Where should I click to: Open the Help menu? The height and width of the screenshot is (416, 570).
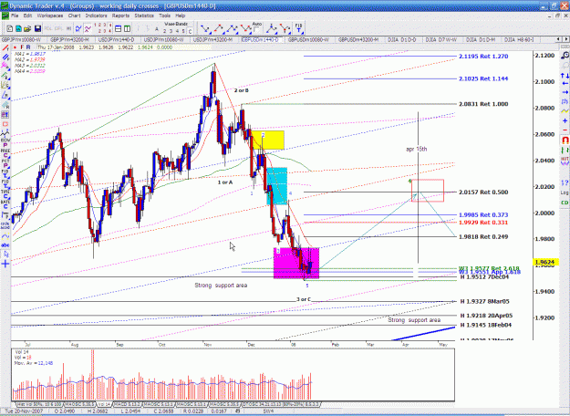pyautogui.click(x=181, y=16)
